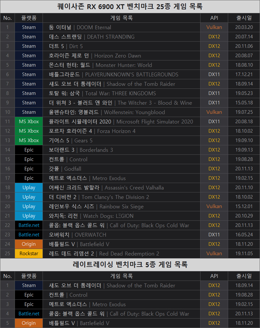Click '게임 목록' header of first table
260x328 pixels.
(x=122, y=18)
